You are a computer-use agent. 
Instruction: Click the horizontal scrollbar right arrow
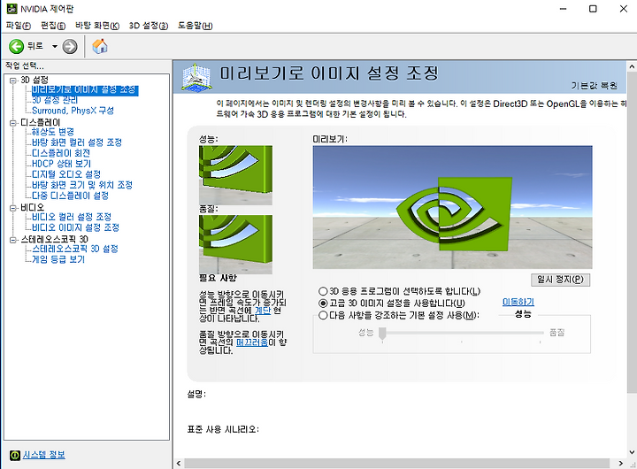620,464
